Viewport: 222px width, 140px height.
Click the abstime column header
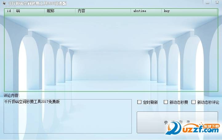[146, 11]
